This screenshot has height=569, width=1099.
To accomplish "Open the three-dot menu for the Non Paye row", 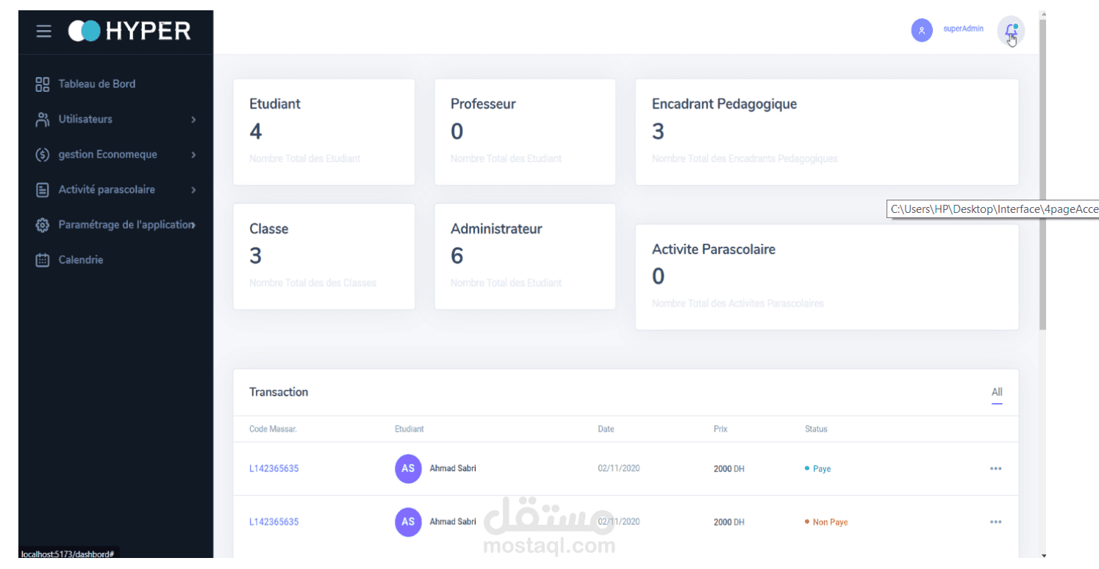I will tap(995, 522).
